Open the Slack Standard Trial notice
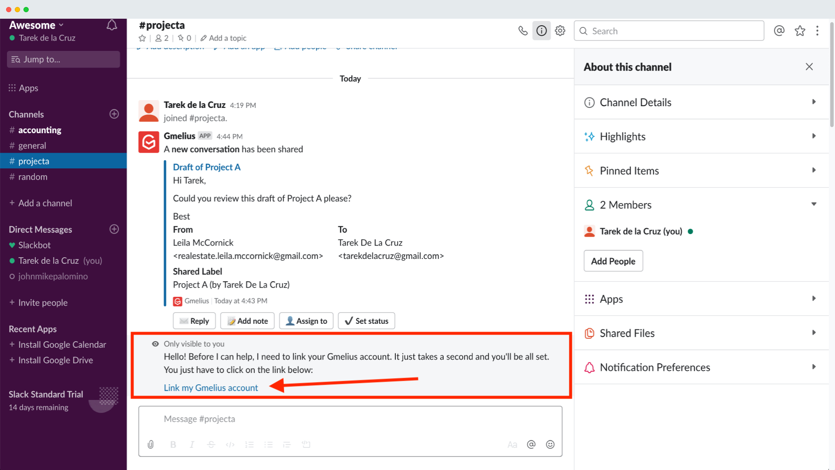The image size is (835, 470). point(63,400)
